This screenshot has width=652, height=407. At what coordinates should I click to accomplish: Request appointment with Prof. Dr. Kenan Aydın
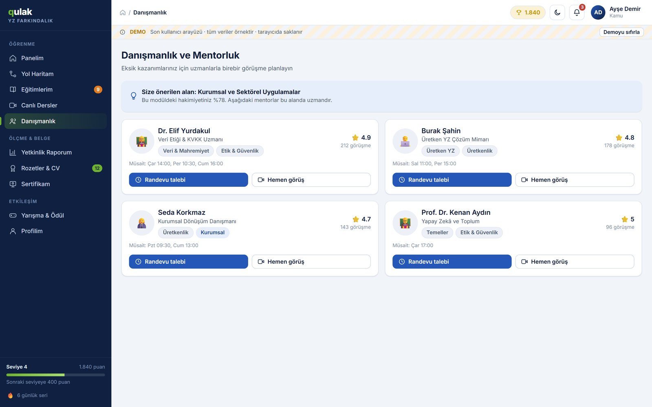(452, 262)
